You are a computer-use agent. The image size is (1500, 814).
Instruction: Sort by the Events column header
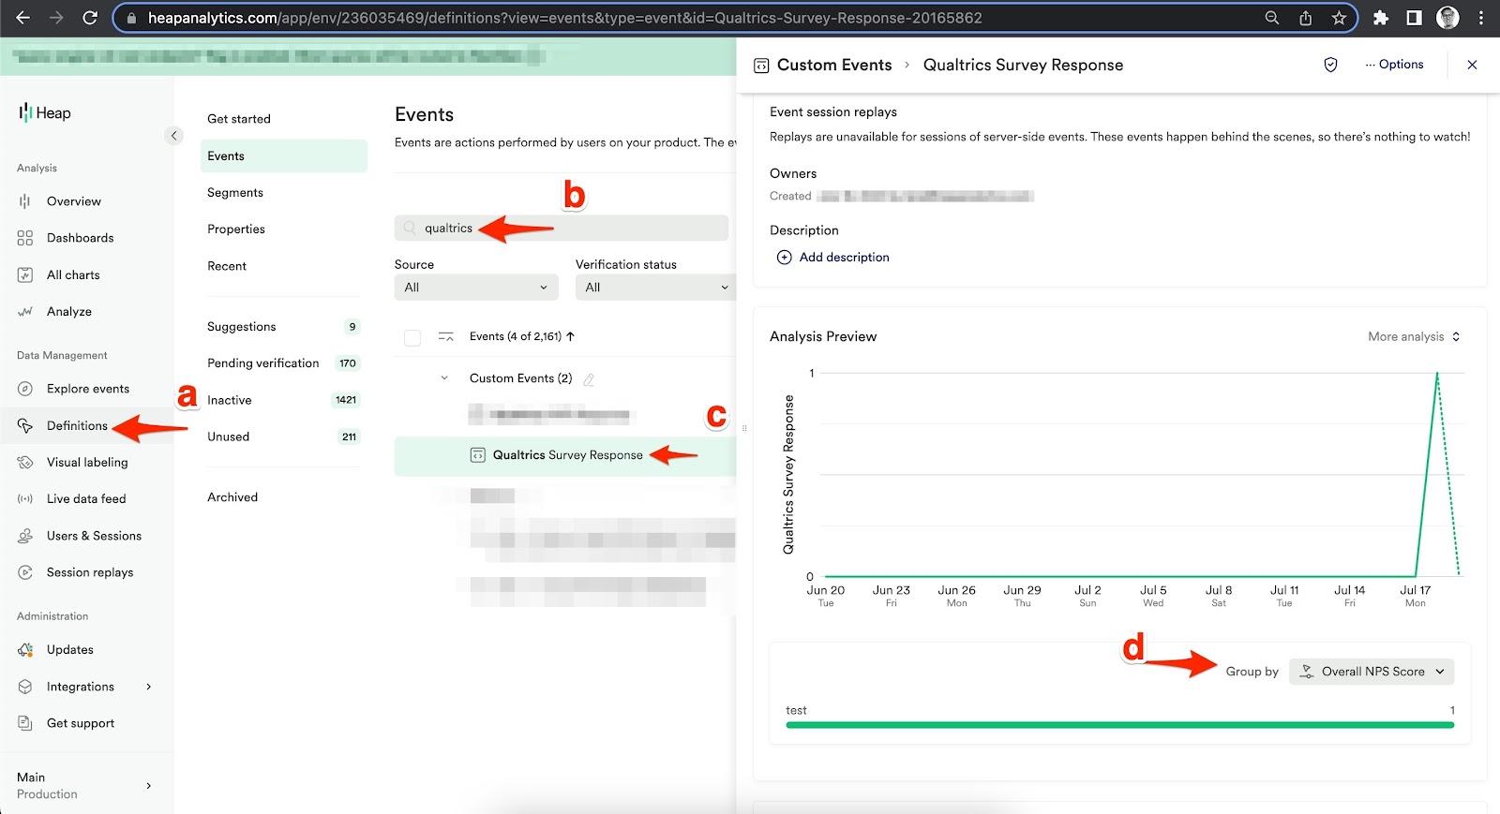click(522, 336)
